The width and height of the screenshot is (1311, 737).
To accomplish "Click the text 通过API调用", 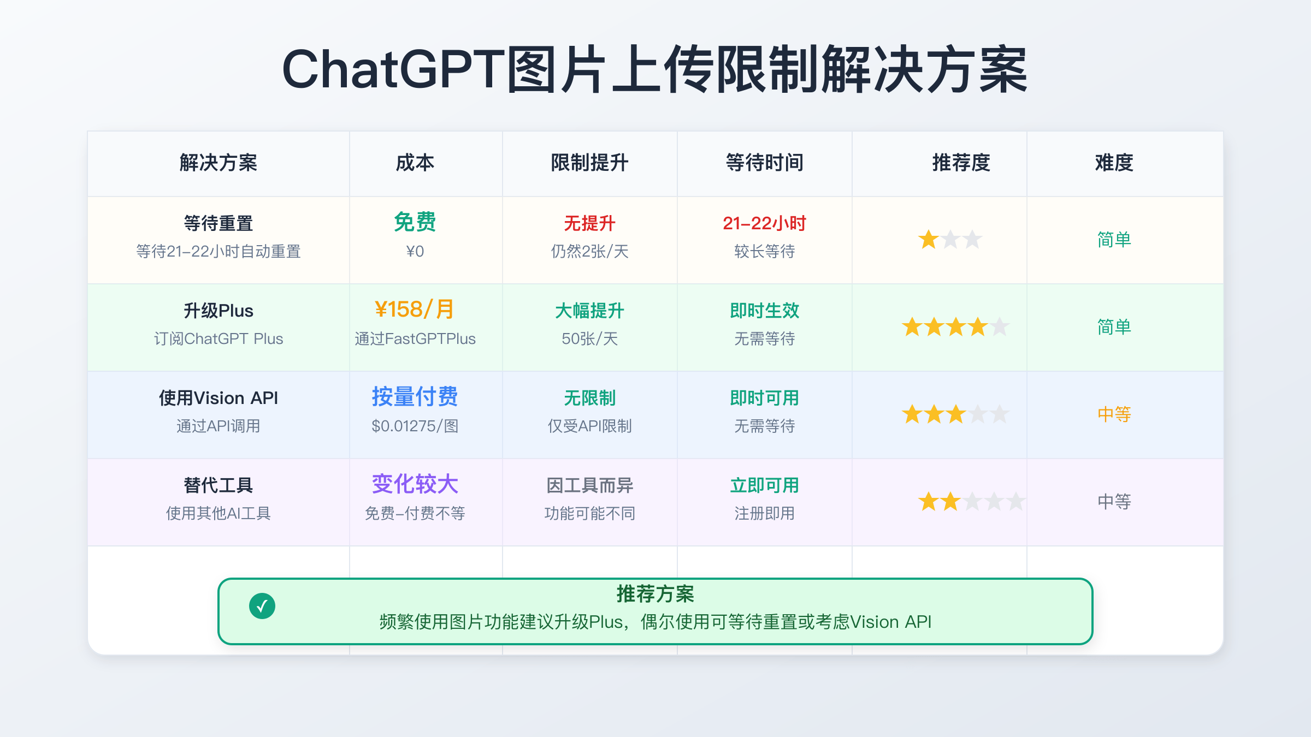I will pyautogui.click(x=218, y=426).
